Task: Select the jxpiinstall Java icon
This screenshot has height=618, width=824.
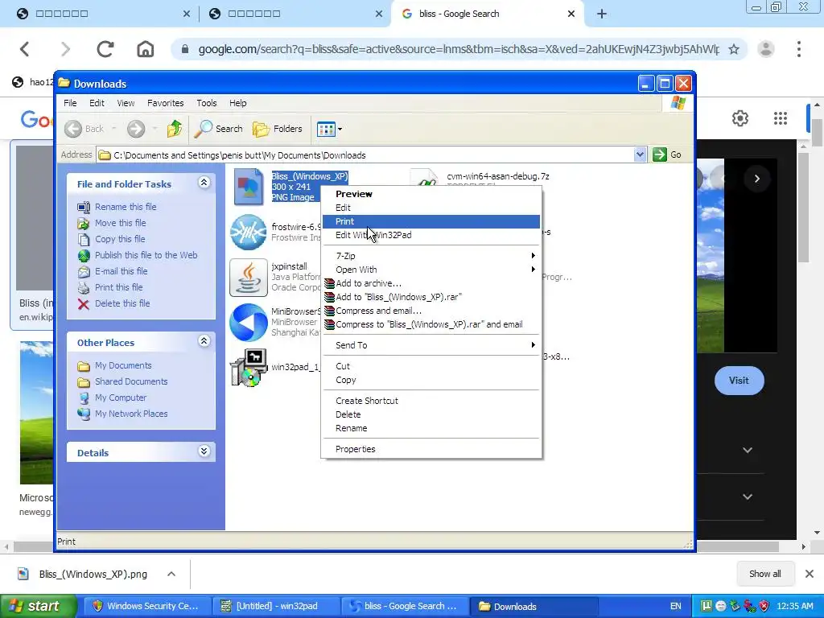Action: (x=248, y=278)
